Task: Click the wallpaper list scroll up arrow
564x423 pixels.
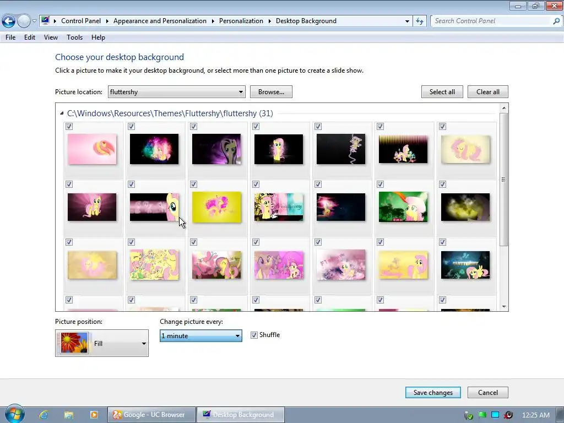Action: click(503, 107)
